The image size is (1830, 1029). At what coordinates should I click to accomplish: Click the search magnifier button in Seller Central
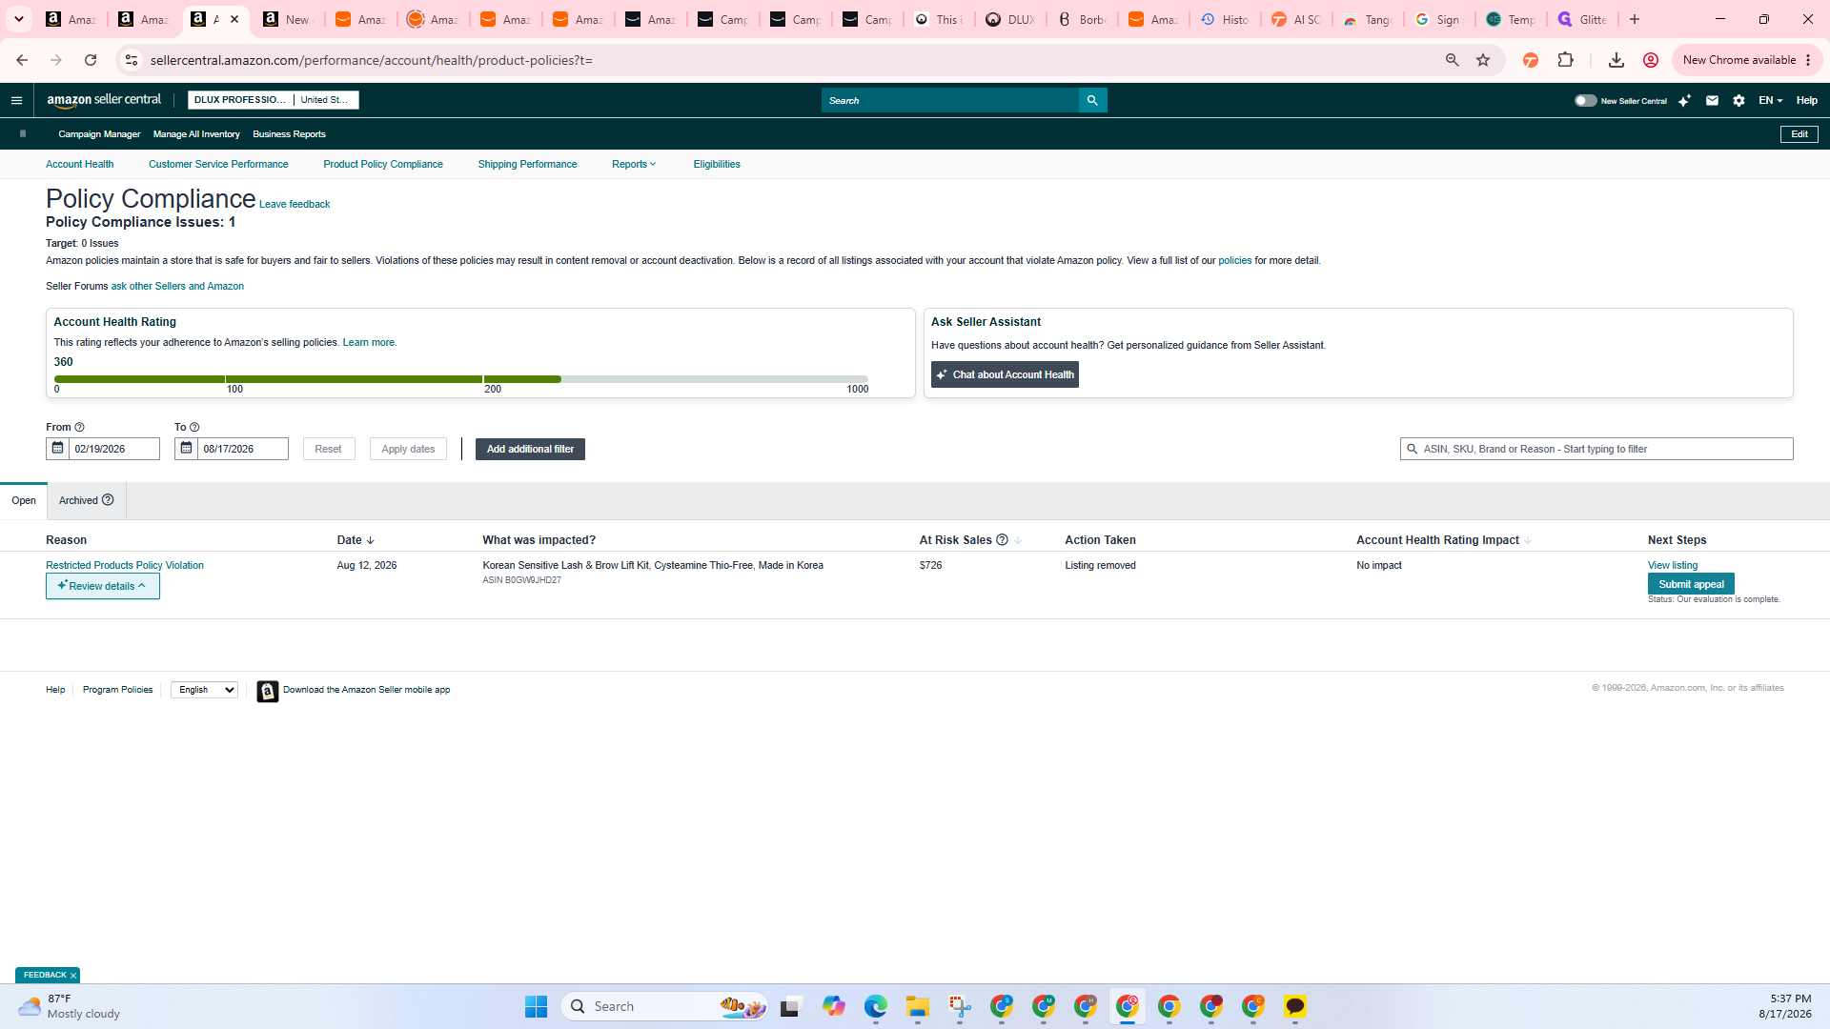[x=1092, y=100]
